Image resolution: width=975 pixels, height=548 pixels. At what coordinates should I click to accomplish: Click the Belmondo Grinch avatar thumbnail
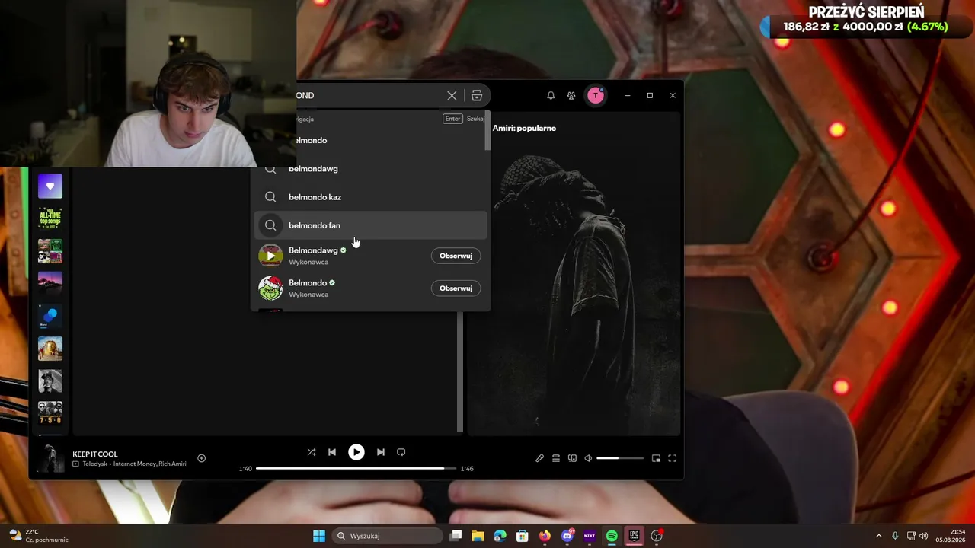coord(270,288)
